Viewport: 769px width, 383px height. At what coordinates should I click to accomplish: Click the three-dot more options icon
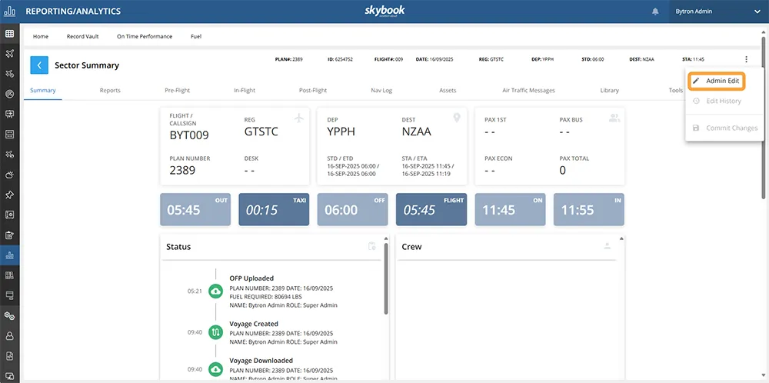745,59
